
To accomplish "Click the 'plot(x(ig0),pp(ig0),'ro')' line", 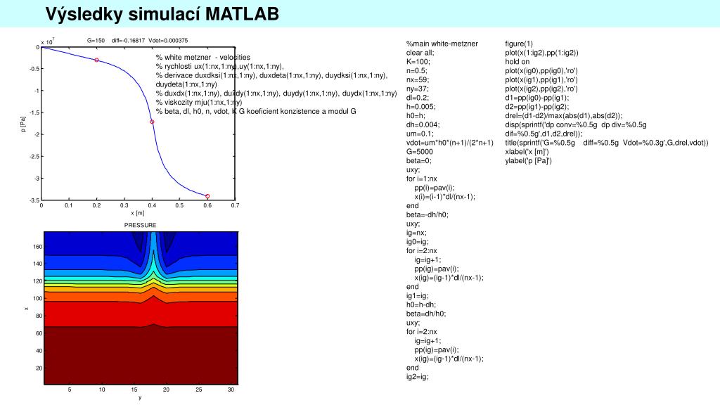I will pyautogui.click(x=541, y=71).
